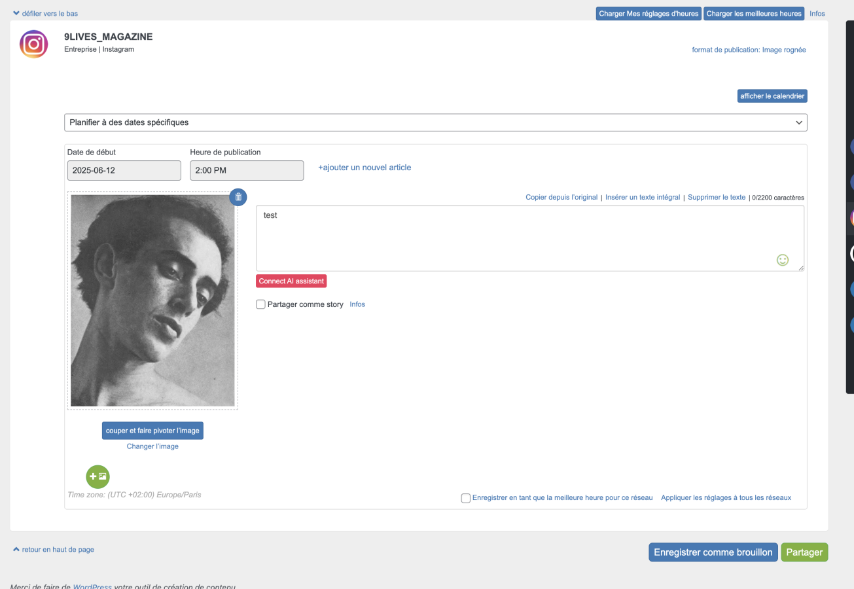Click the défiler vers le bas arrow

pyautogui.click(x=16, y=13)
